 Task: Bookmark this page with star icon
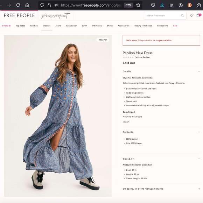pos(138,5)
